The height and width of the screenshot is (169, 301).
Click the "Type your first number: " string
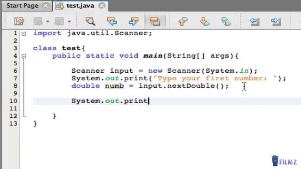215,78
